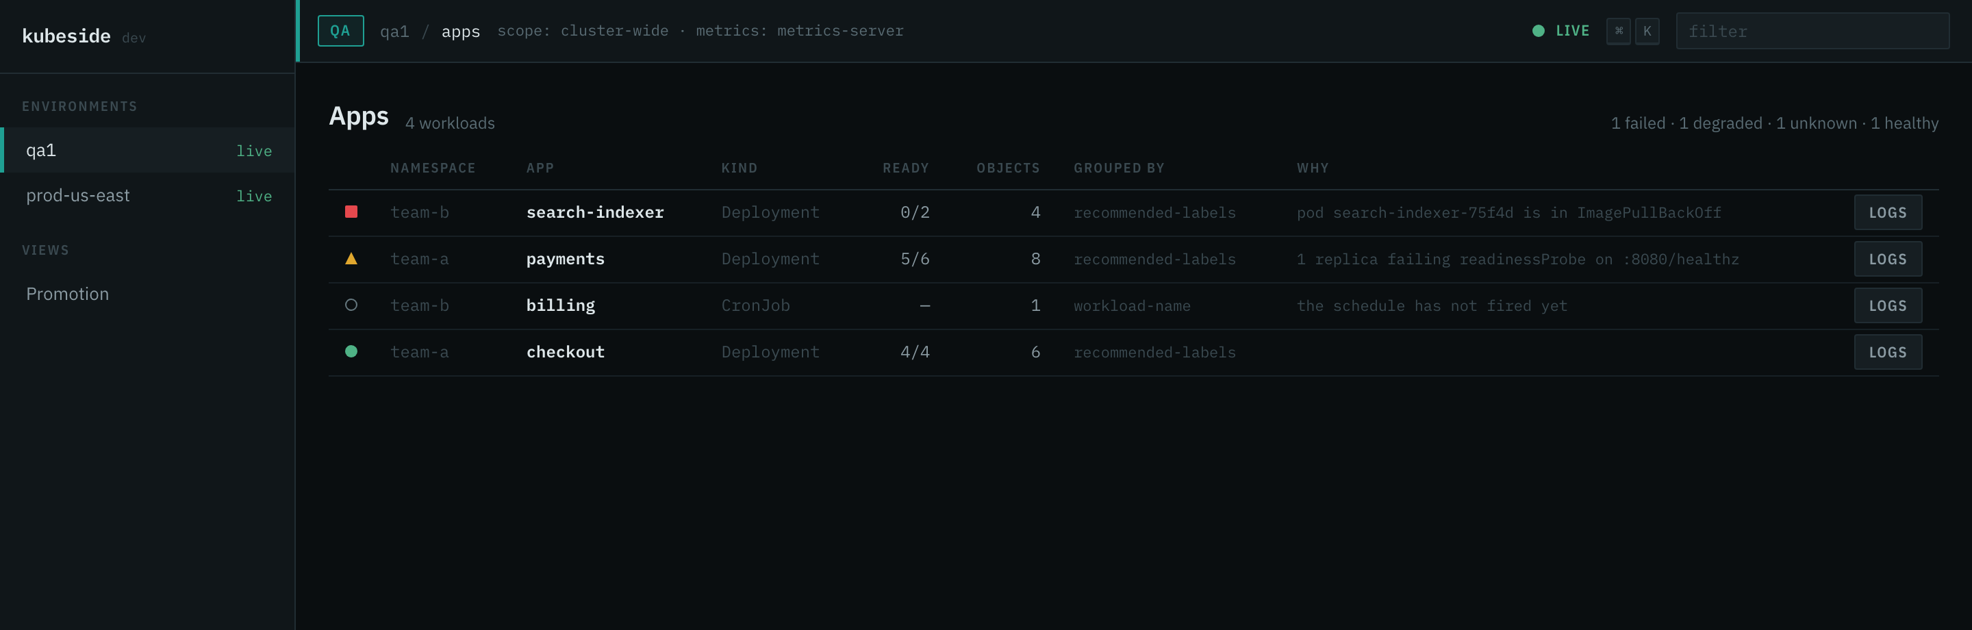The image size is (1972, 630).
Task: View logs for the billing CronJob
Action: [x=1887, y=305]
